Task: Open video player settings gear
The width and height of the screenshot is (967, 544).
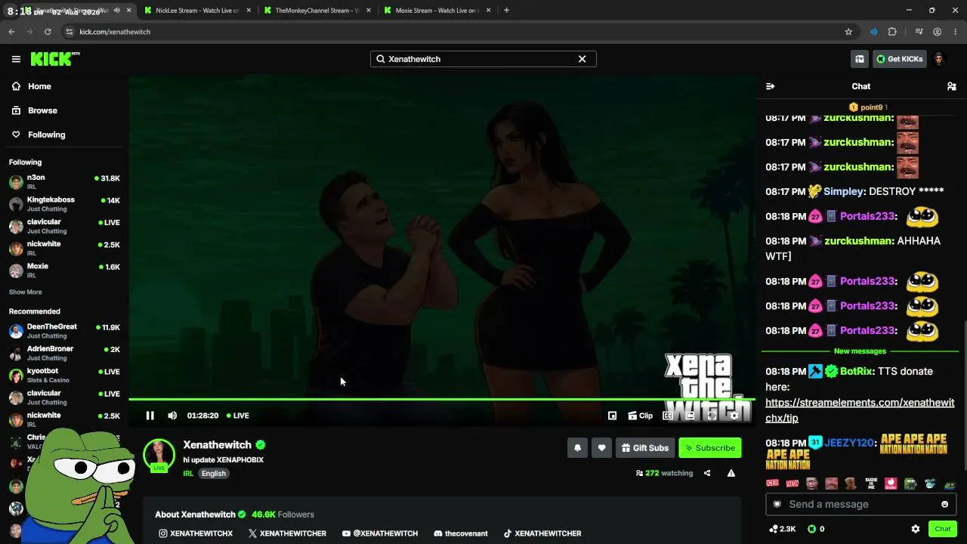Action: 734,416
